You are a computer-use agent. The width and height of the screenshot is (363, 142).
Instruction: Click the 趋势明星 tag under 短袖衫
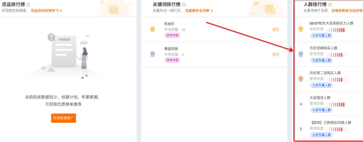172,35
